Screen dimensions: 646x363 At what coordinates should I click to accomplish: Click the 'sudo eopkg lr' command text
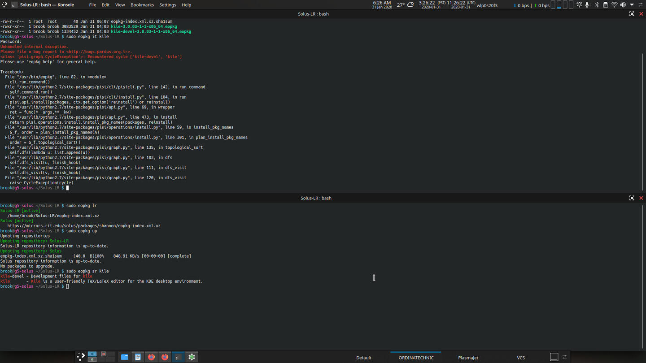click(82, 206)
